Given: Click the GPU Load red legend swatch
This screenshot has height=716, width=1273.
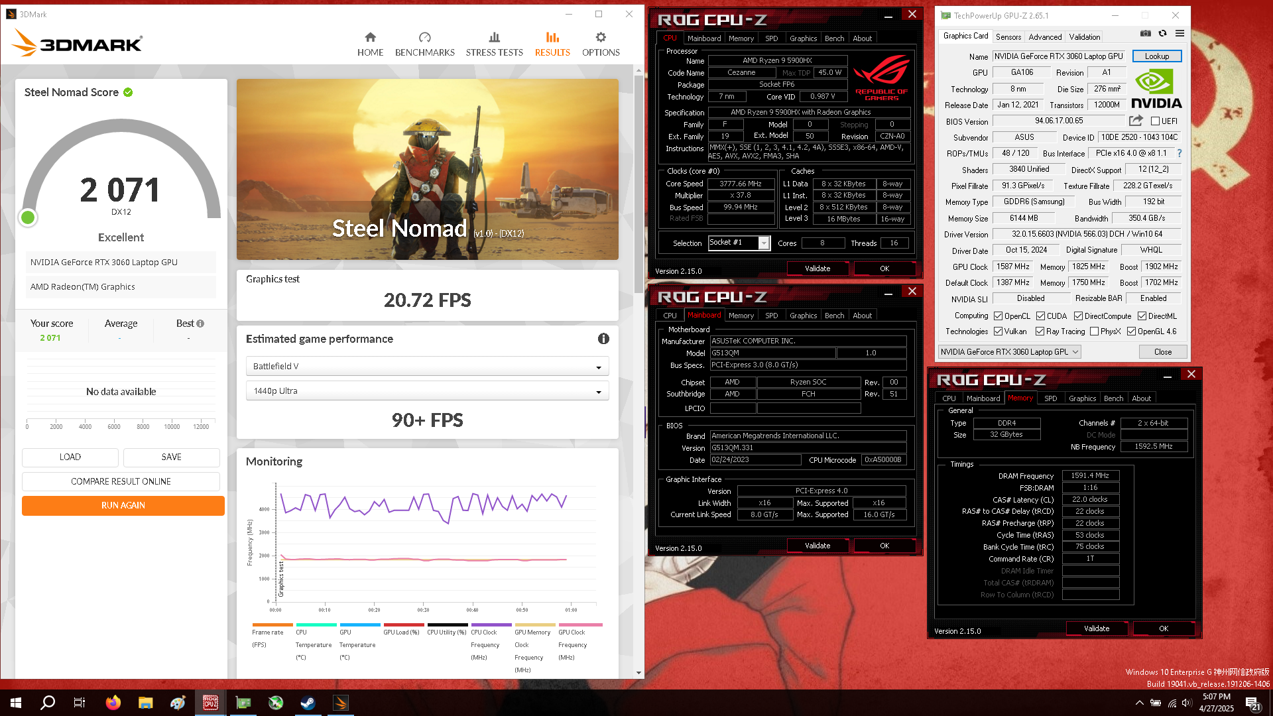Looking at the screenshot, I should [404, 625].
